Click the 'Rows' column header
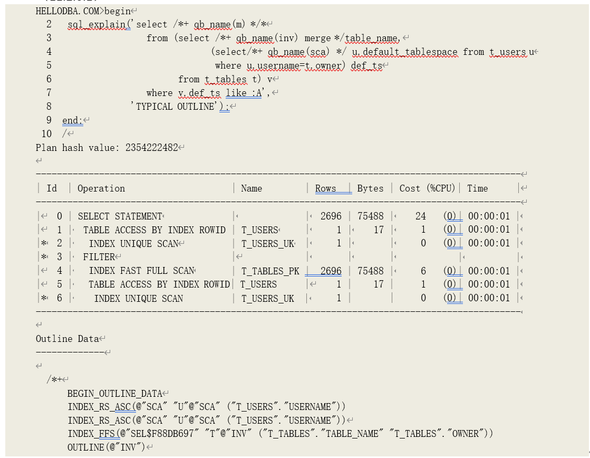 325,188
